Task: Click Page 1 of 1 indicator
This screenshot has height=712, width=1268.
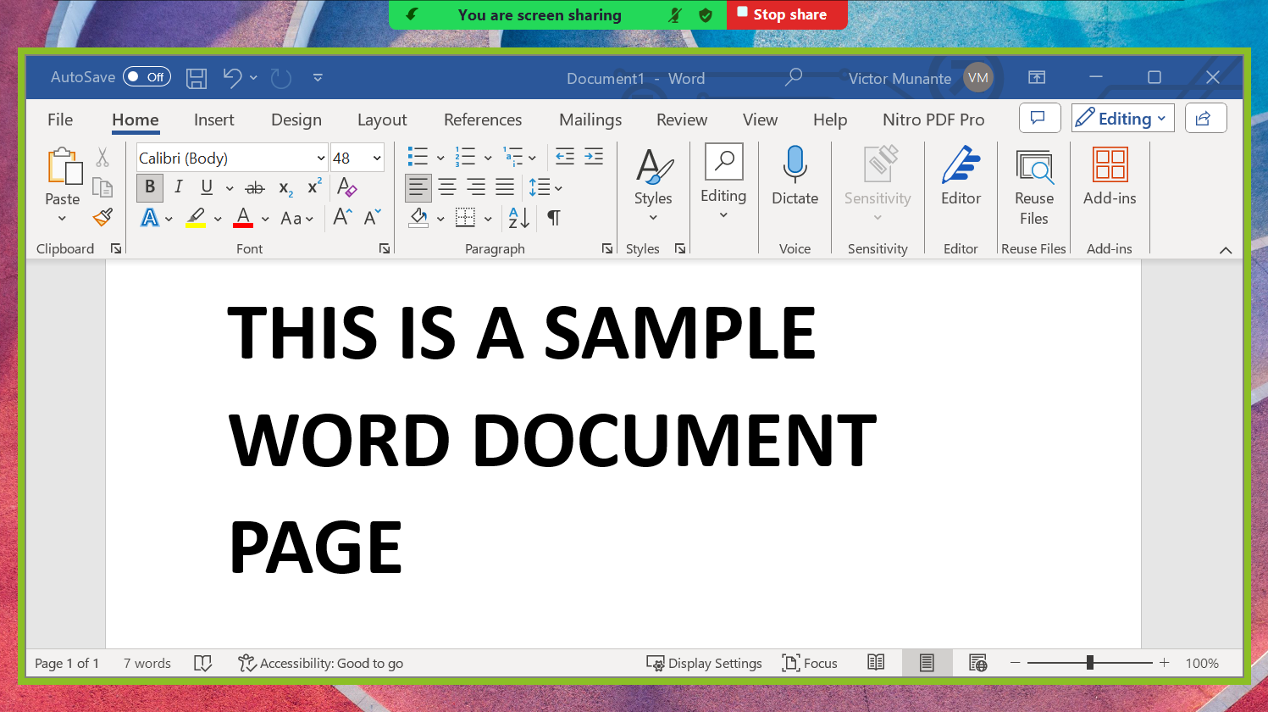Action: [x=67, y=663]
